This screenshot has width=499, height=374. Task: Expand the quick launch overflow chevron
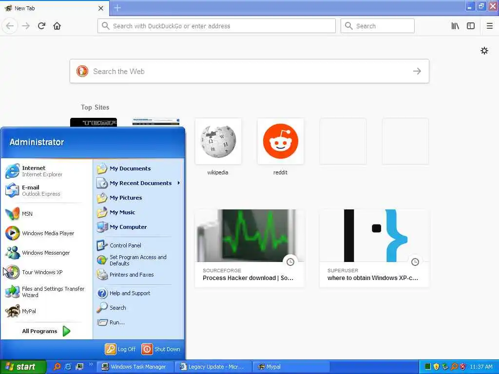(91, 364)
